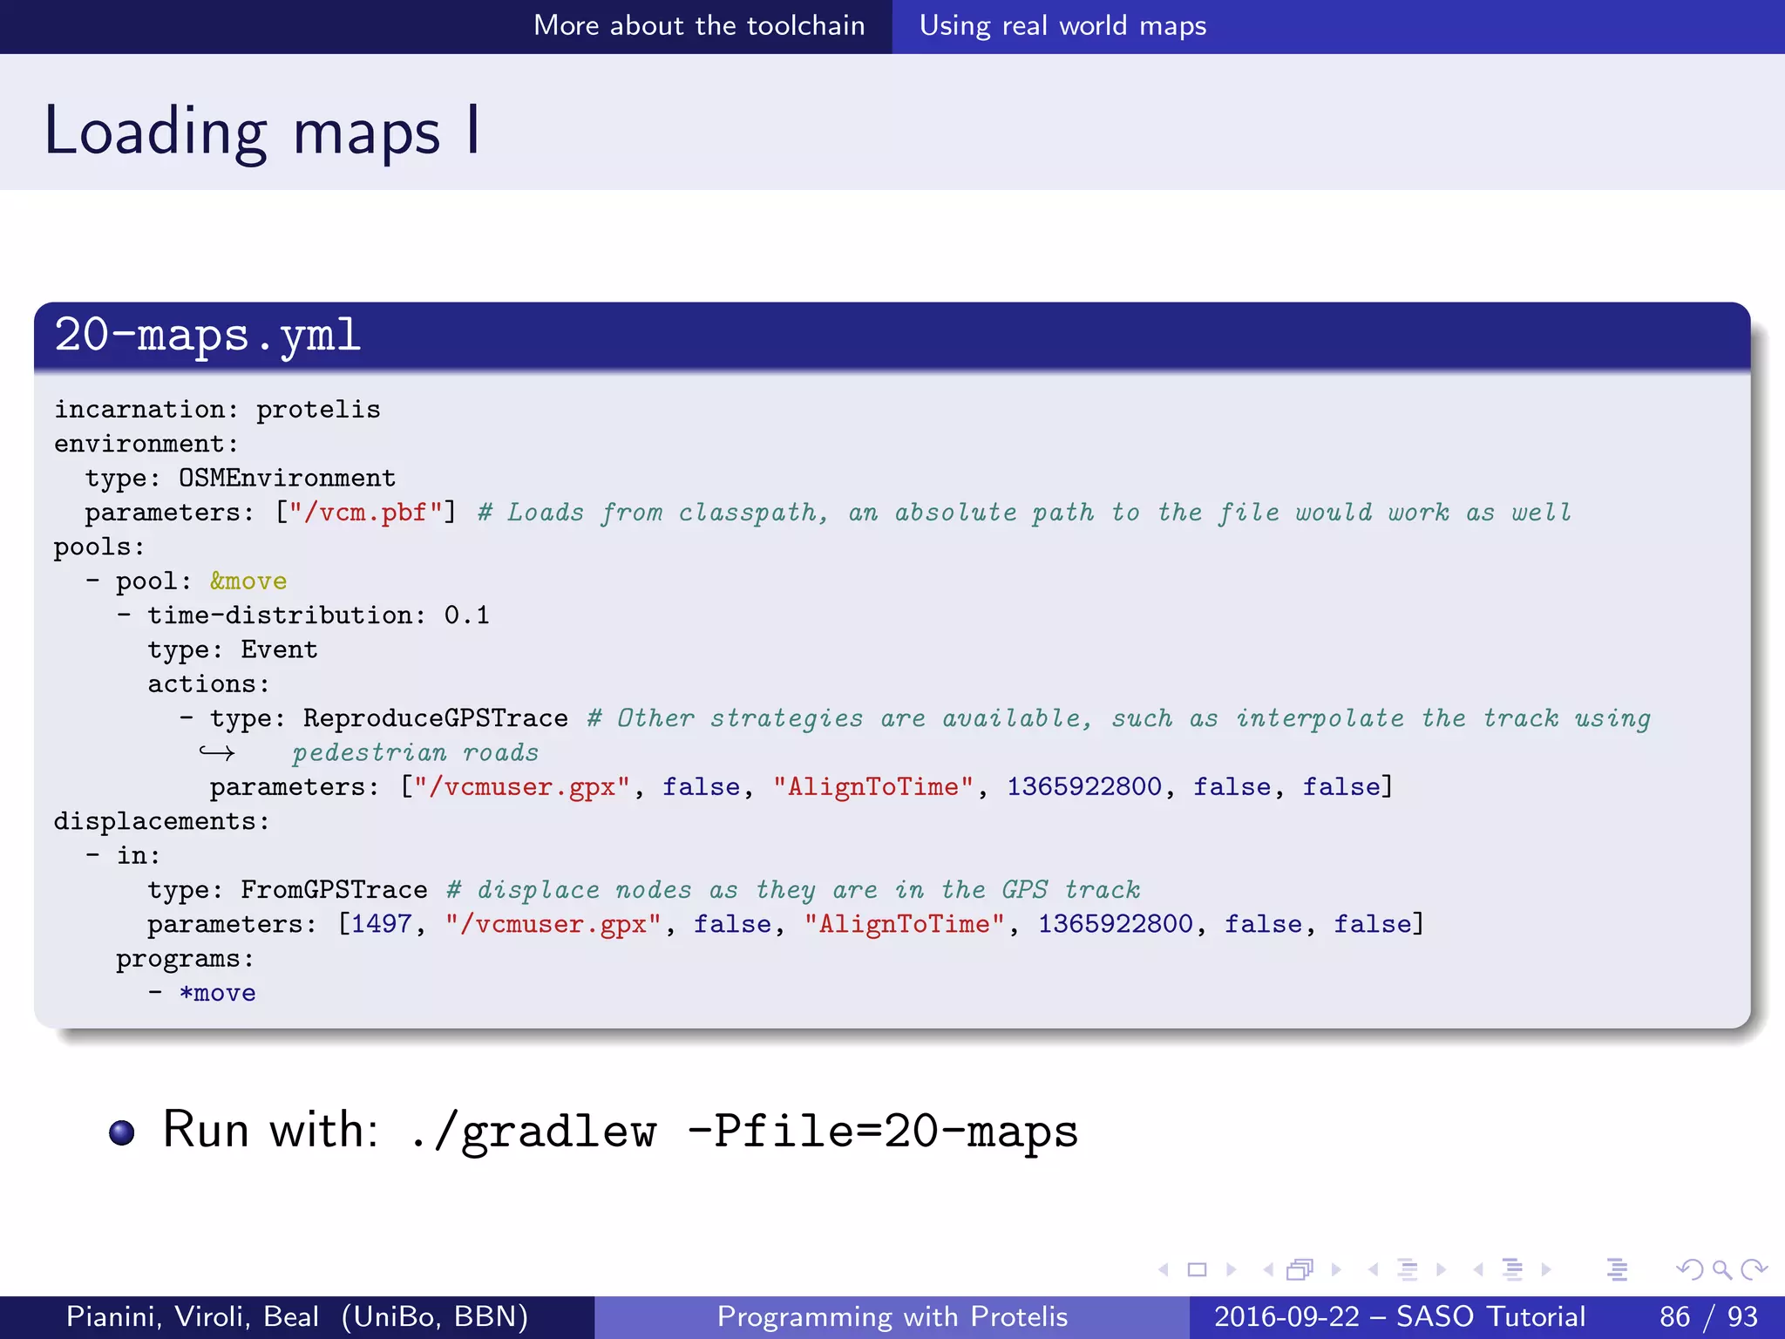Click 'incarnation: protelis' line
The height and width of the screenshot is (1339, 1785).
(x=217, y=410)
